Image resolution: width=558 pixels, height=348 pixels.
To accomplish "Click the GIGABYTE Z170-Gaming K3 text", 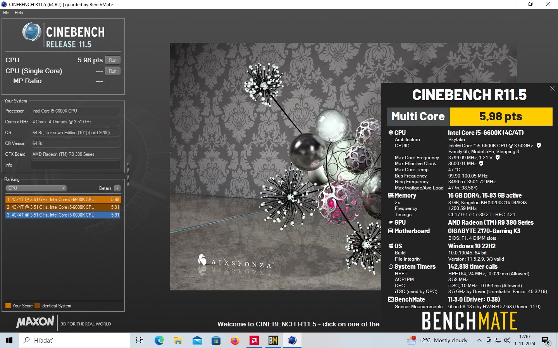I will [x=484, y=231].
